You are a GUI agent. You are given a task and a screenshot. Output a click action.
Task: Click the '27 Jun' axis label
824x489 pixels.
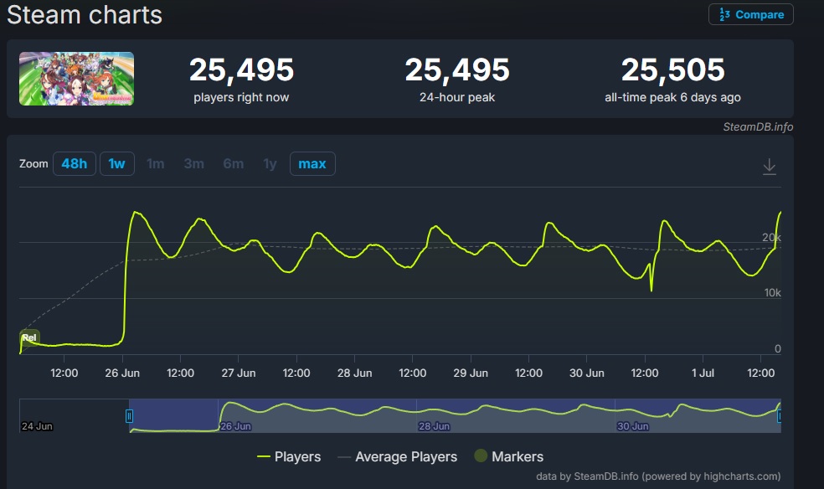[239, 373]
